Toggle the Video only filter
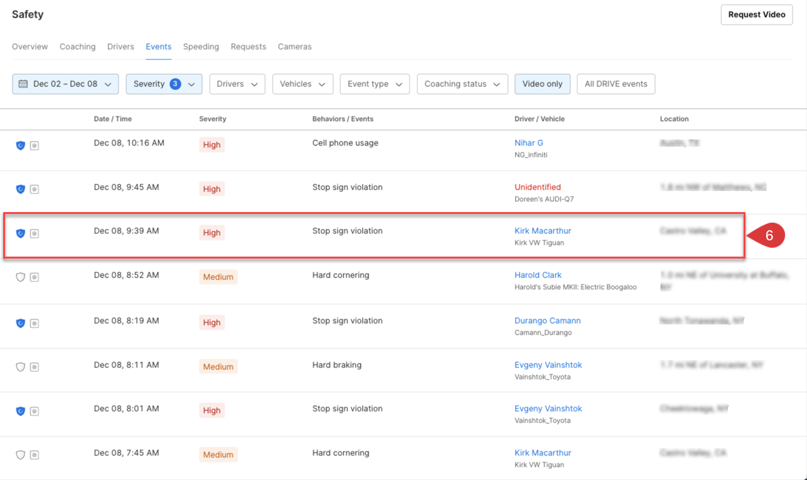The height and width of the screenshot is (480, 807). pyautogui.click(x=542, y=84)
